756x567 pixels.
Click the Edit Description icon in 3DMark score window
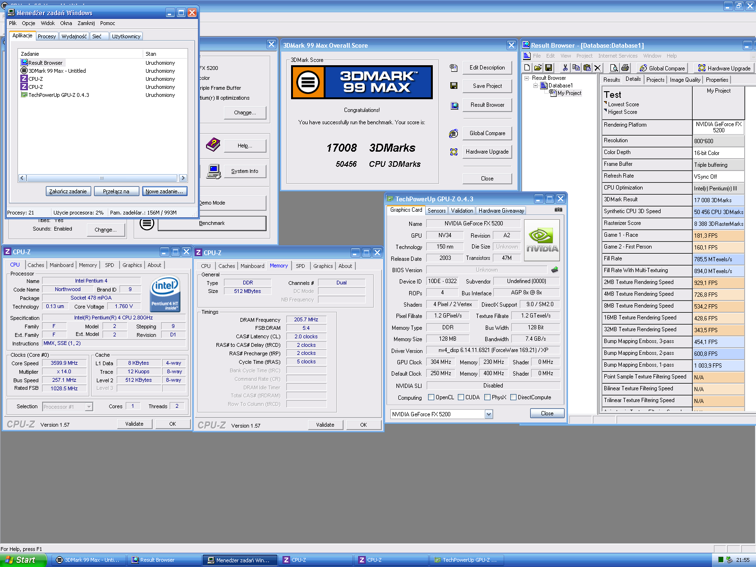tap(454, 68)
